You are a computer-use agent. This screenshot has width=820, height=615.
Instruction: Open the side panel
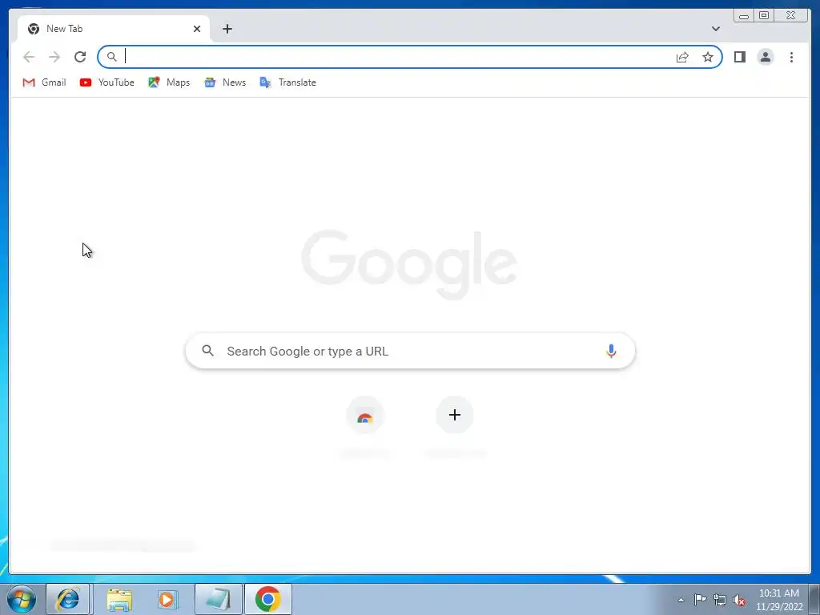pos(739,57)
